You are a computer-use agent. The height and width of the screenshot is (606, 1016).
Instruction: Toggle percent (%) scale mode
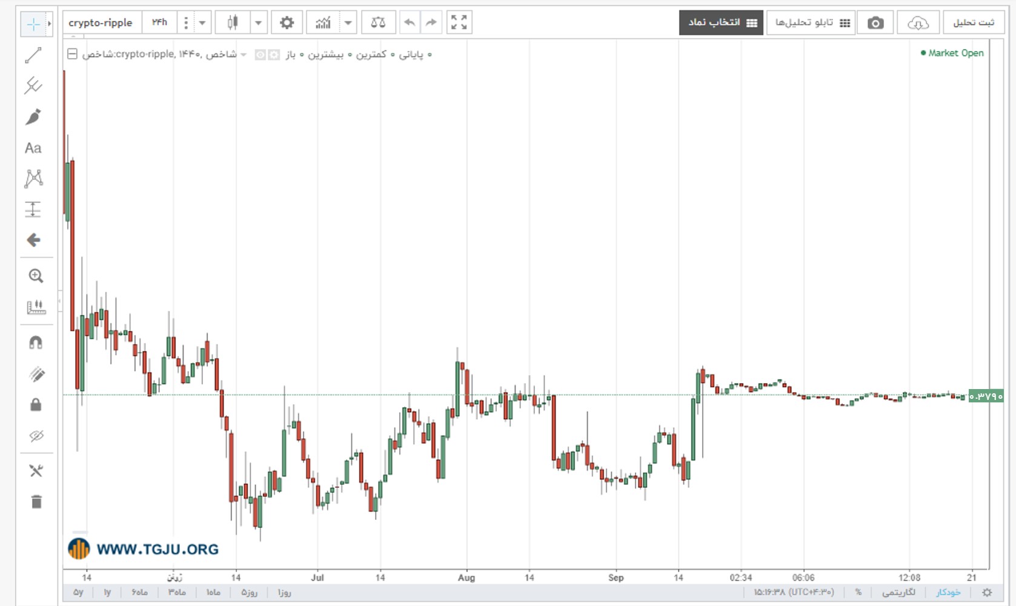click(858, 593)
